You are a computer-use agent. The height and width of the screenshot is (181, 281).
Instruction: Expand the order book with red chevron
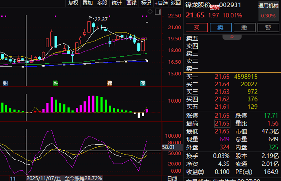point(232,37)
